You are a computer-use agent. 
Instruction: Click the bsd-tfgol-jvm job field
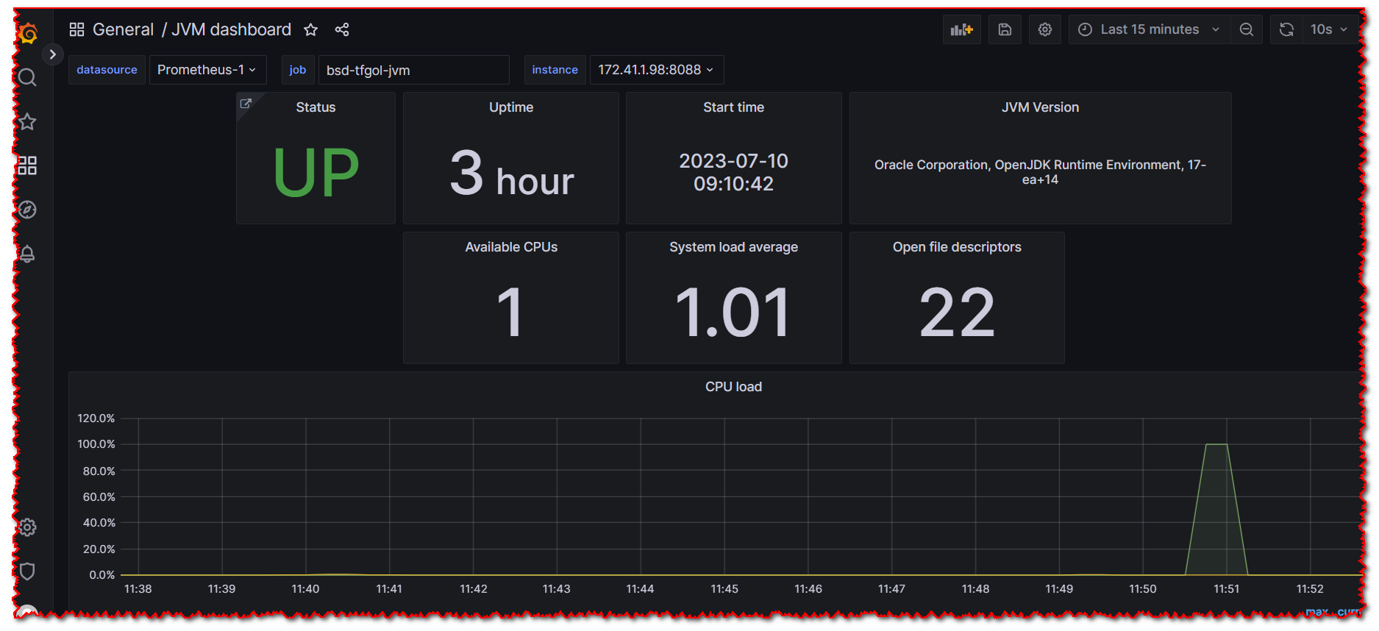pyautogui.click(x=413, y=70)
